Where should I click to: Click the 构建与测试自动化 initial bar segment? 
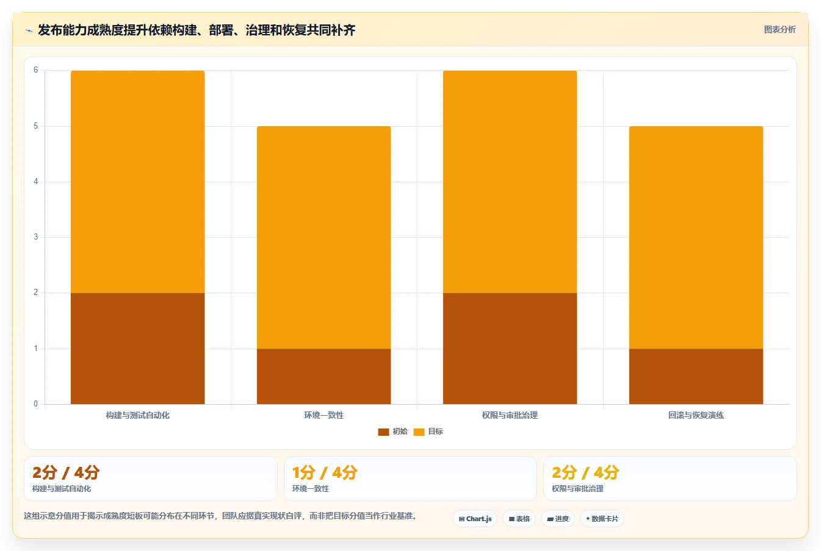coord(138,349)
